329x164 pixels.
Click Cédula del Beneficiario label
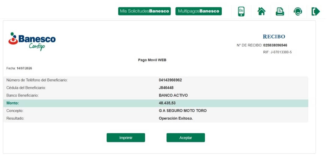[26, 88]
